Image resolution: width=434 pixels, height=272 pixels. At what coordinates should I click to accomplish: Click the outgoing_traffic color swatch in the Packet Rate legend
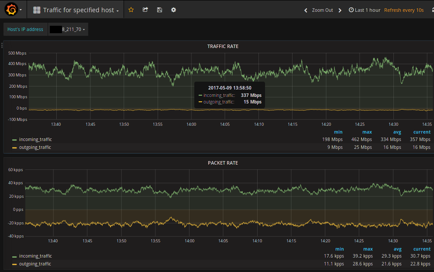(x=14, y=265)
